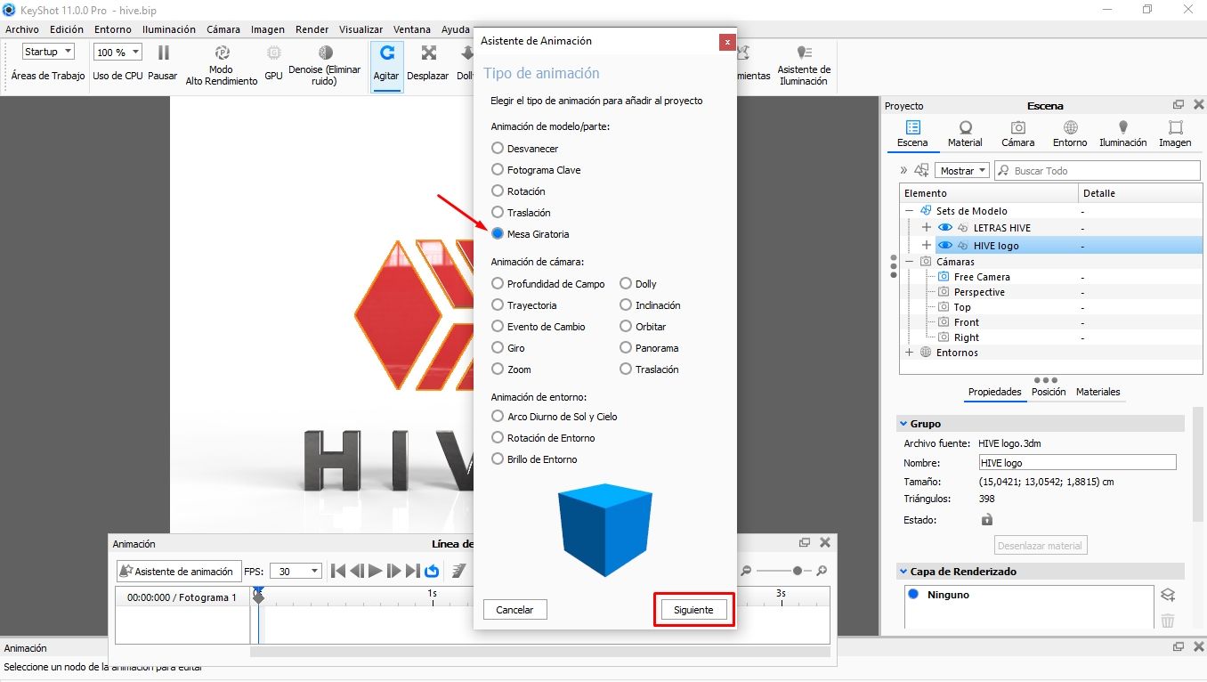Expand the HIVE logo node
Image resolution: width=1207 pixels, height=682 pixels.
(926, 245)
